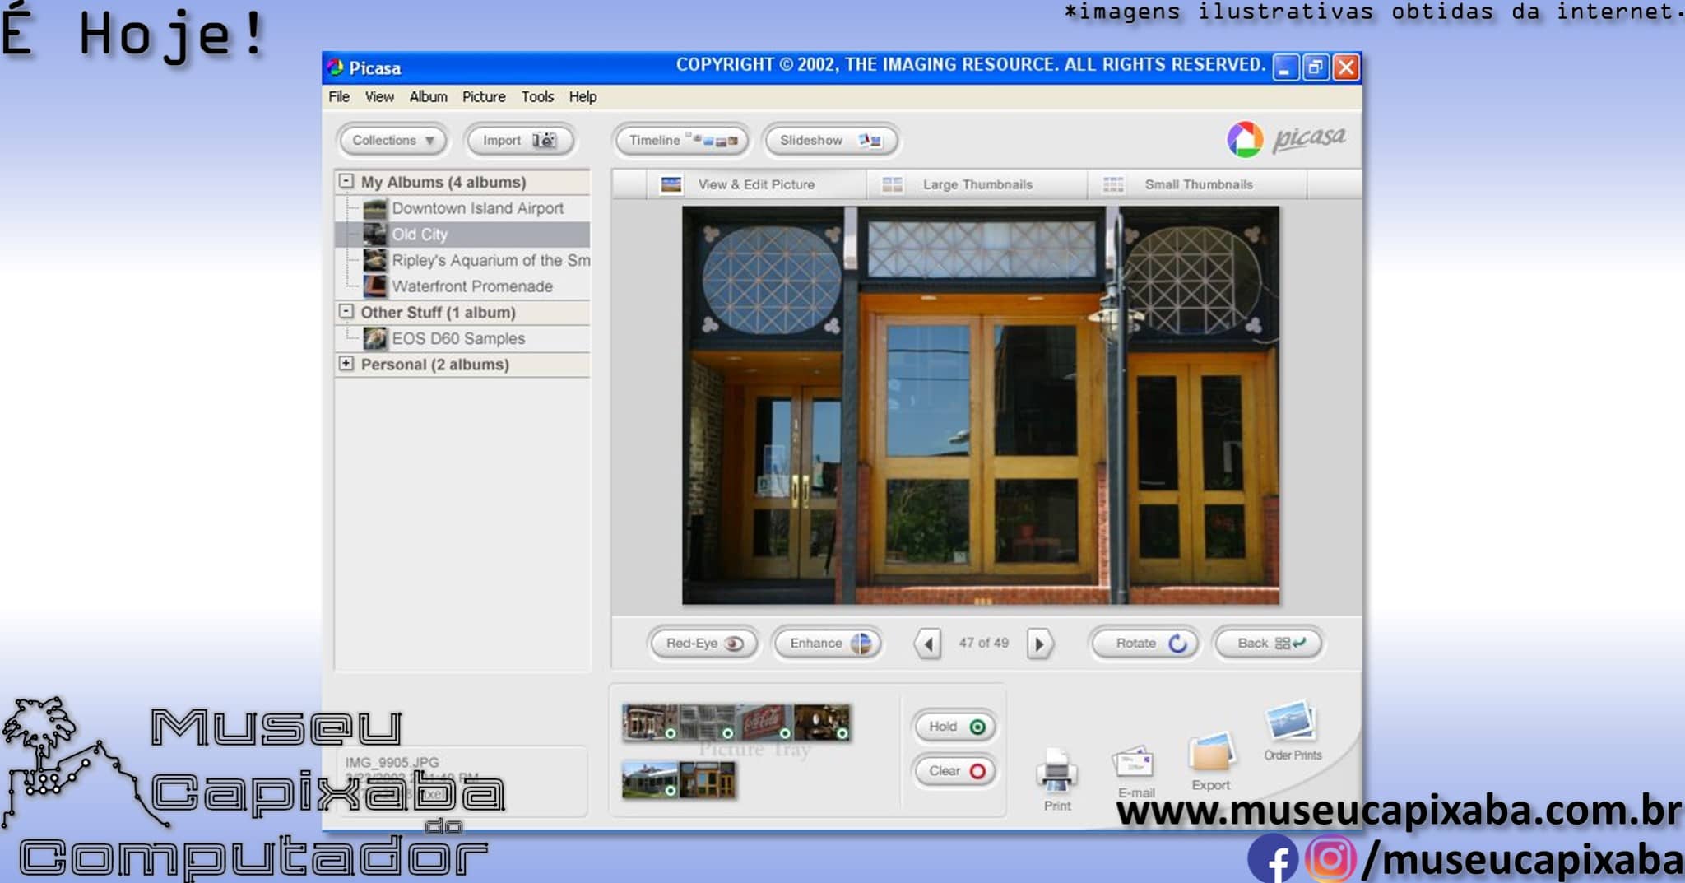
Task: Click the main door photo preview
Action: click(x=981, y=405)
